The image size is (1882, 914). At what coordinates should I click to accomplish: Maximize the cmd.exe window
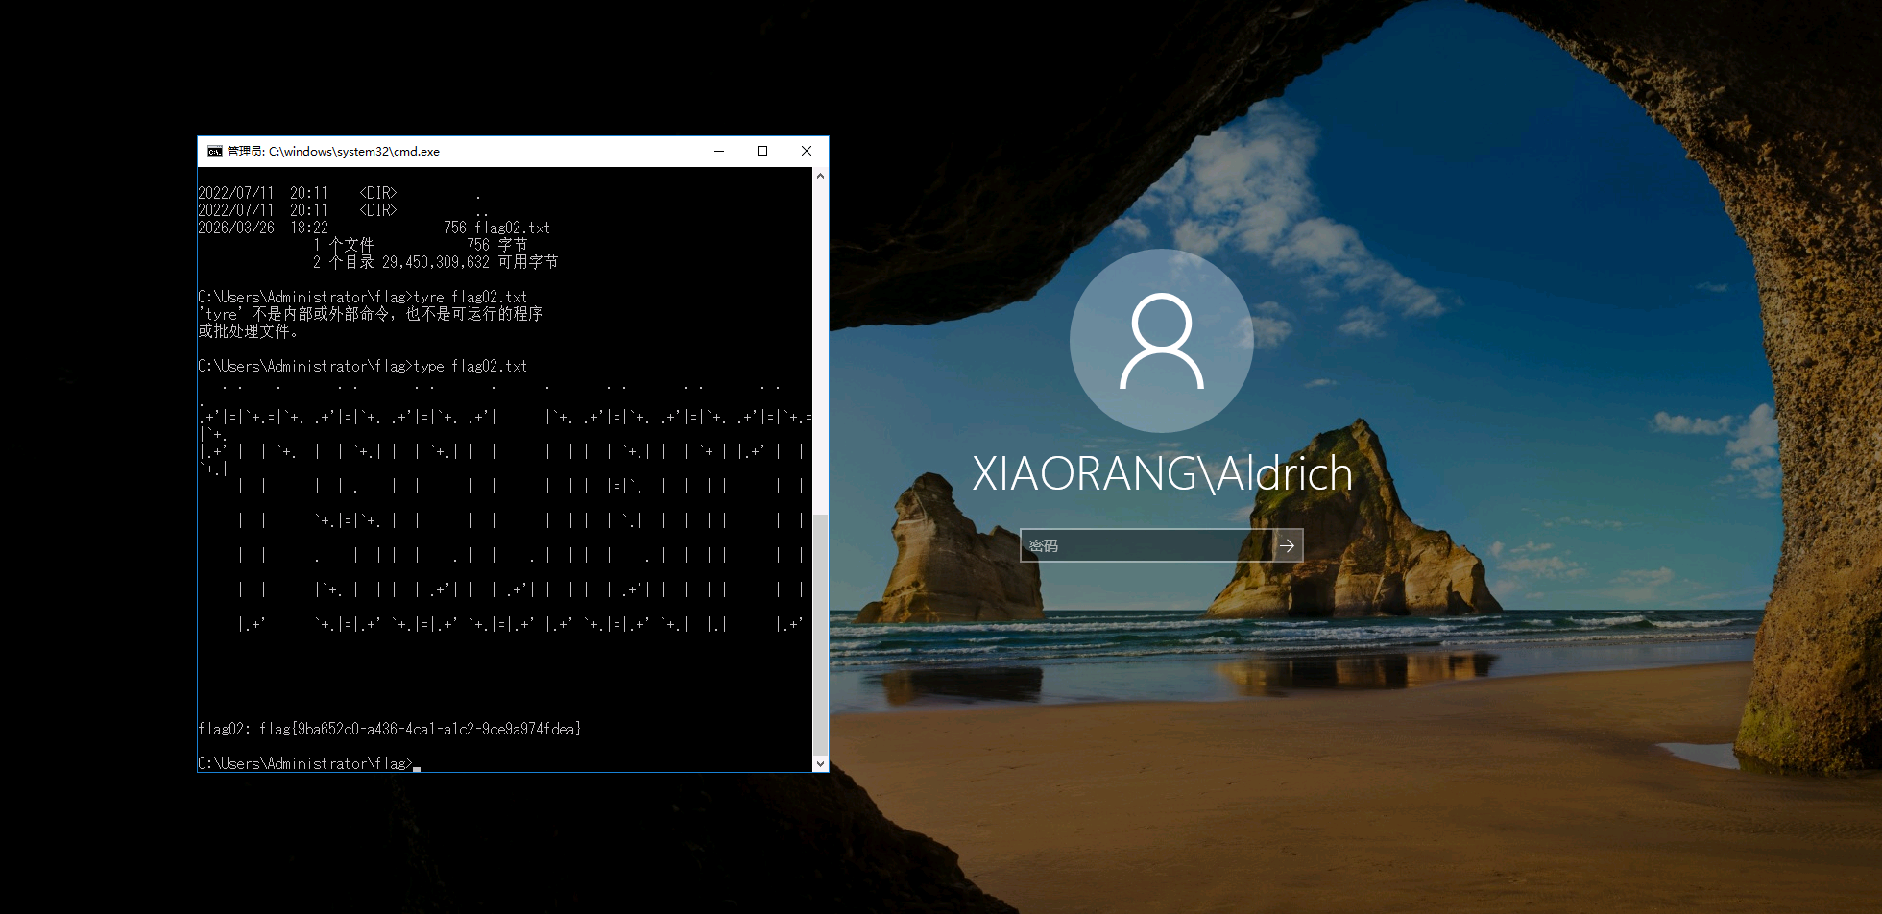(762, 152)
